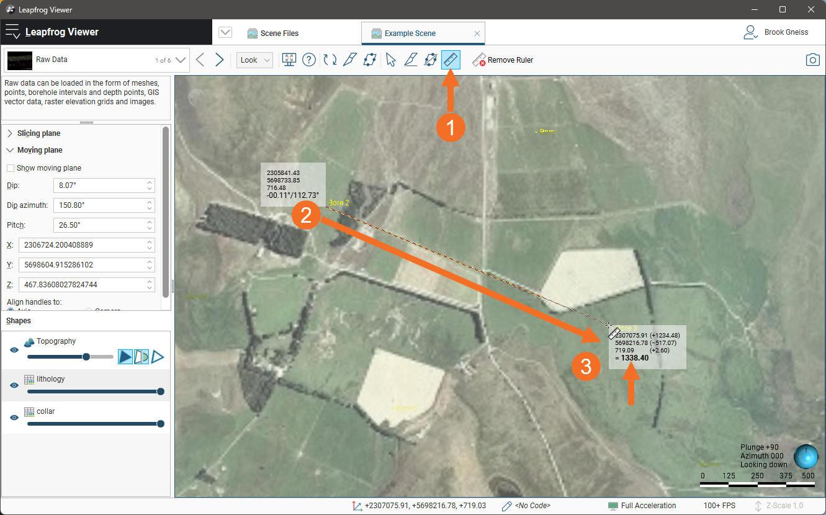Click the view orientation compass globe
The image size is (826, 515).
806,456
